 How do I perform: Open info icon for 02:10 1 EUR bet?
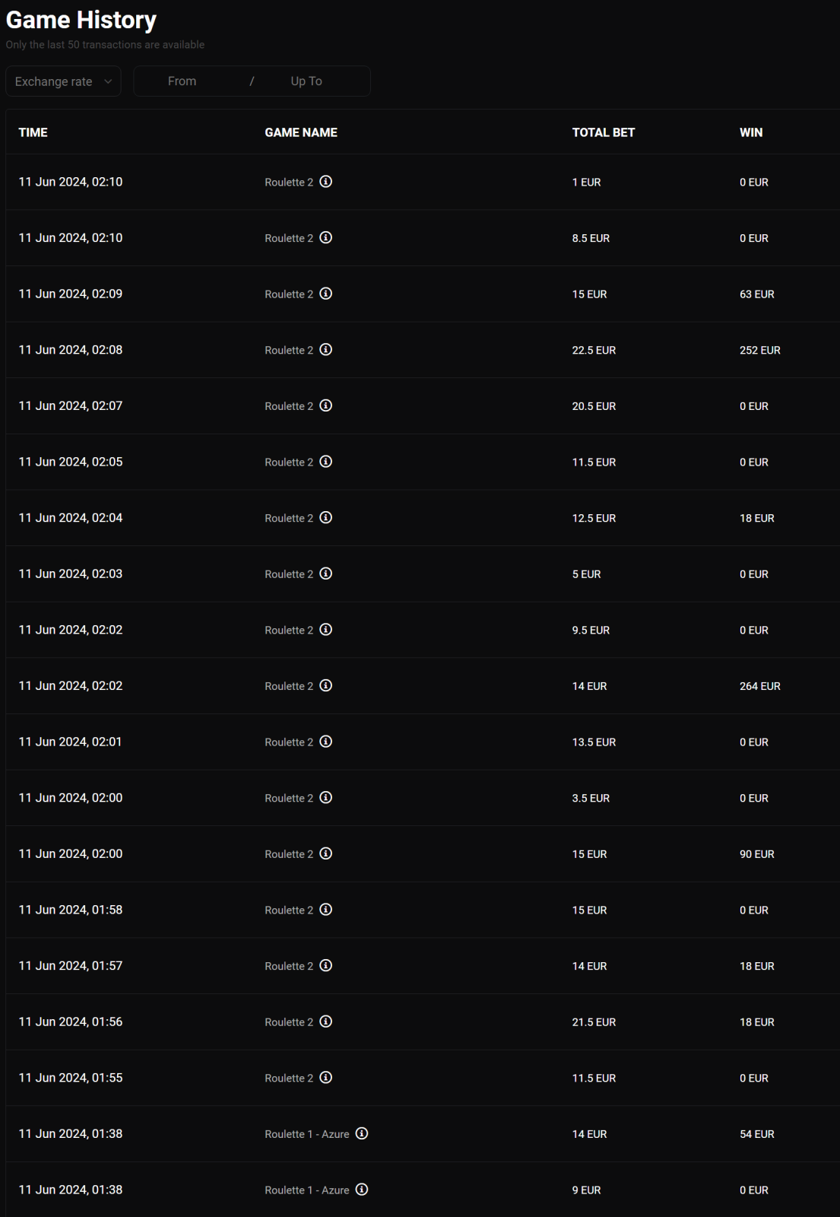click(x=326, y=182)
